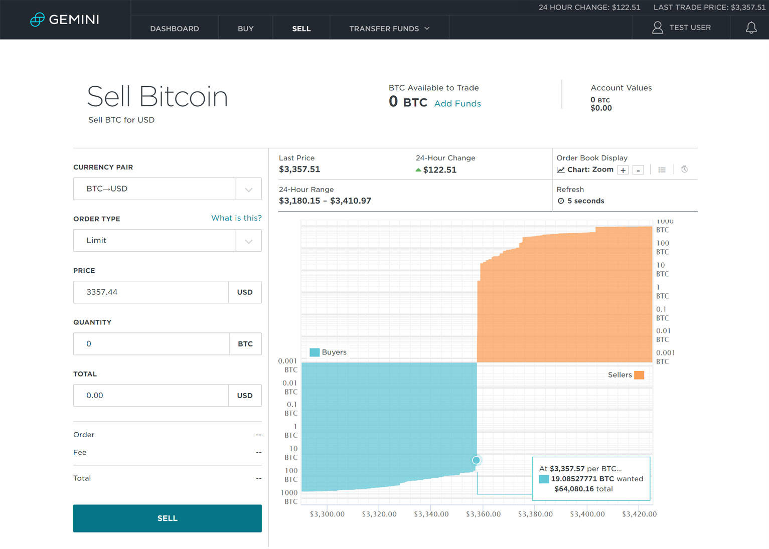Open the Limit order type dropdown
Viewport: 769px width, 549px height.
[248, 241]
